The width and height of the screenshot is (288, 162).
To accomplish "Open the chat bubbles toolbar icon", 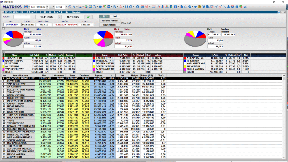I will coord(241,7).
